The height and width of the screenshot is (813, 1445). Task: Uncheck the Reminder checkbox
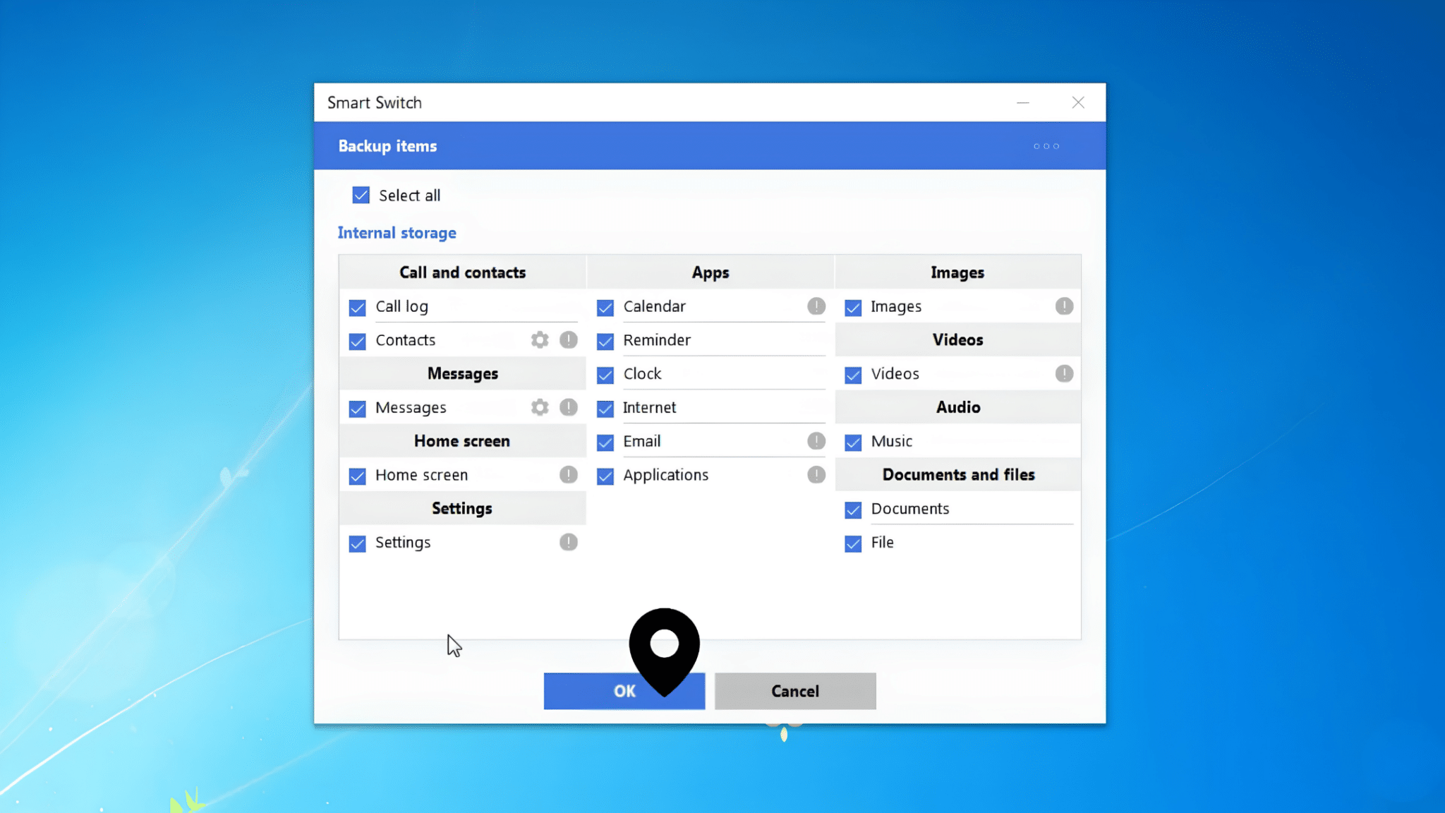pos(605,342)
